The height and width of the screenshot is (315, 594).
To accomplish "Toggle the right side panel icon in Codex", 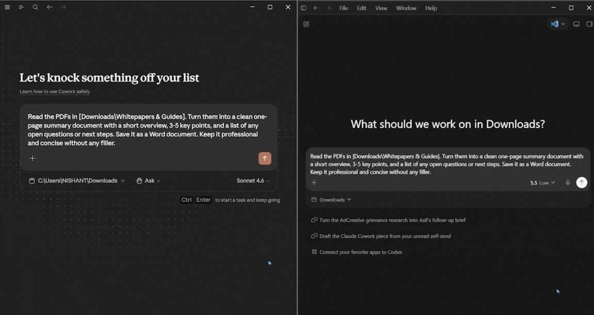I will pyautogui.click(x=589, y=24).
